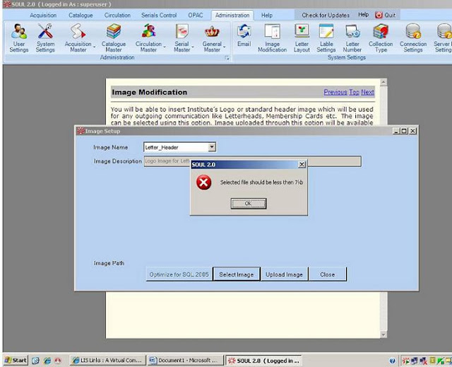Open Image Name combo box dropdown
The image size is (452, 367).
(212, 147)
